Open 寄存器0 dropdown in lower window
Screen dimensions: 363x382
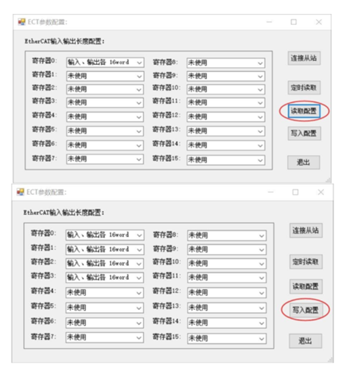(105, 235)
